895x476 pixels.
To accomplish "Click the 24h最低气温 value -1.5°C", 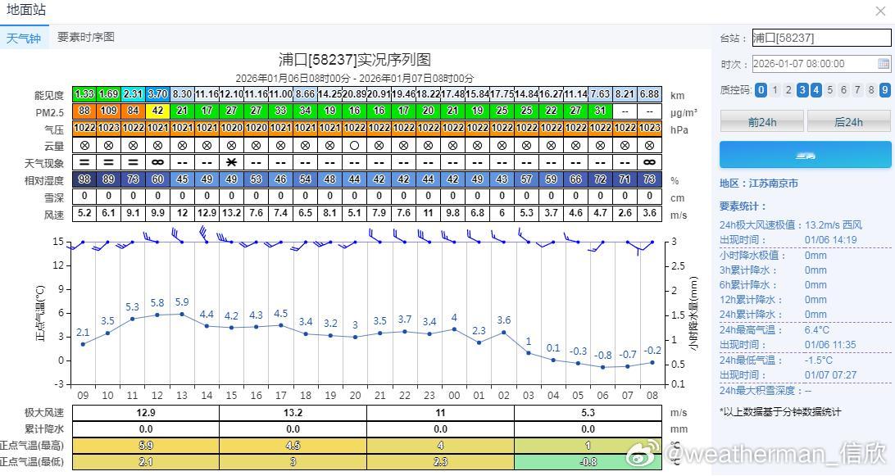I will pos(819,360).
